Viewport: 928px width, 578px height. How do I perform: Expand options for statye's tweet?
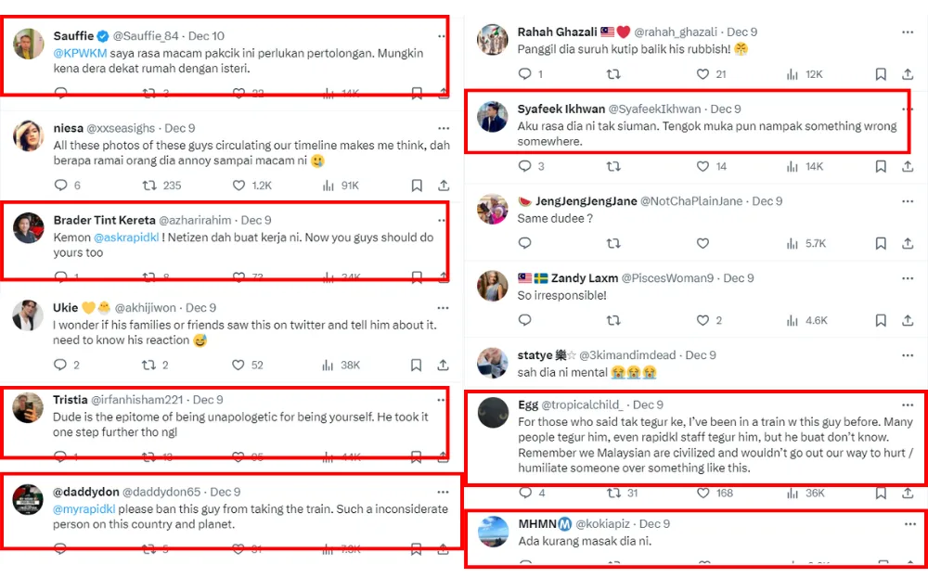click(x=907, y=355)
